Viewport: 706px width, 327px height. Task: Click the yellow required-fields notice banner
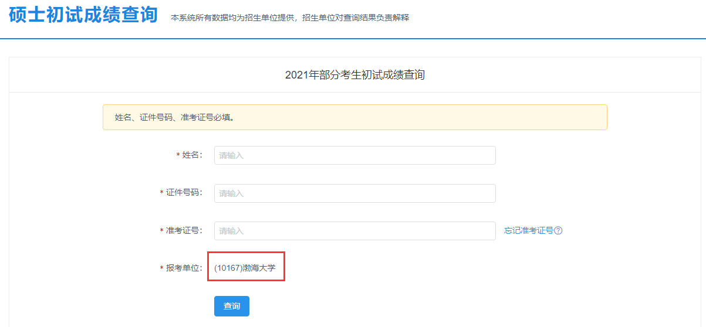[x=354, y=117]
